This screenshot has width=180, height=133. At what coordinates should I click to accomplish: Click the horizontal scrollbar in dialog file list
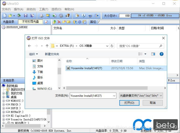[x=107, y=88]
